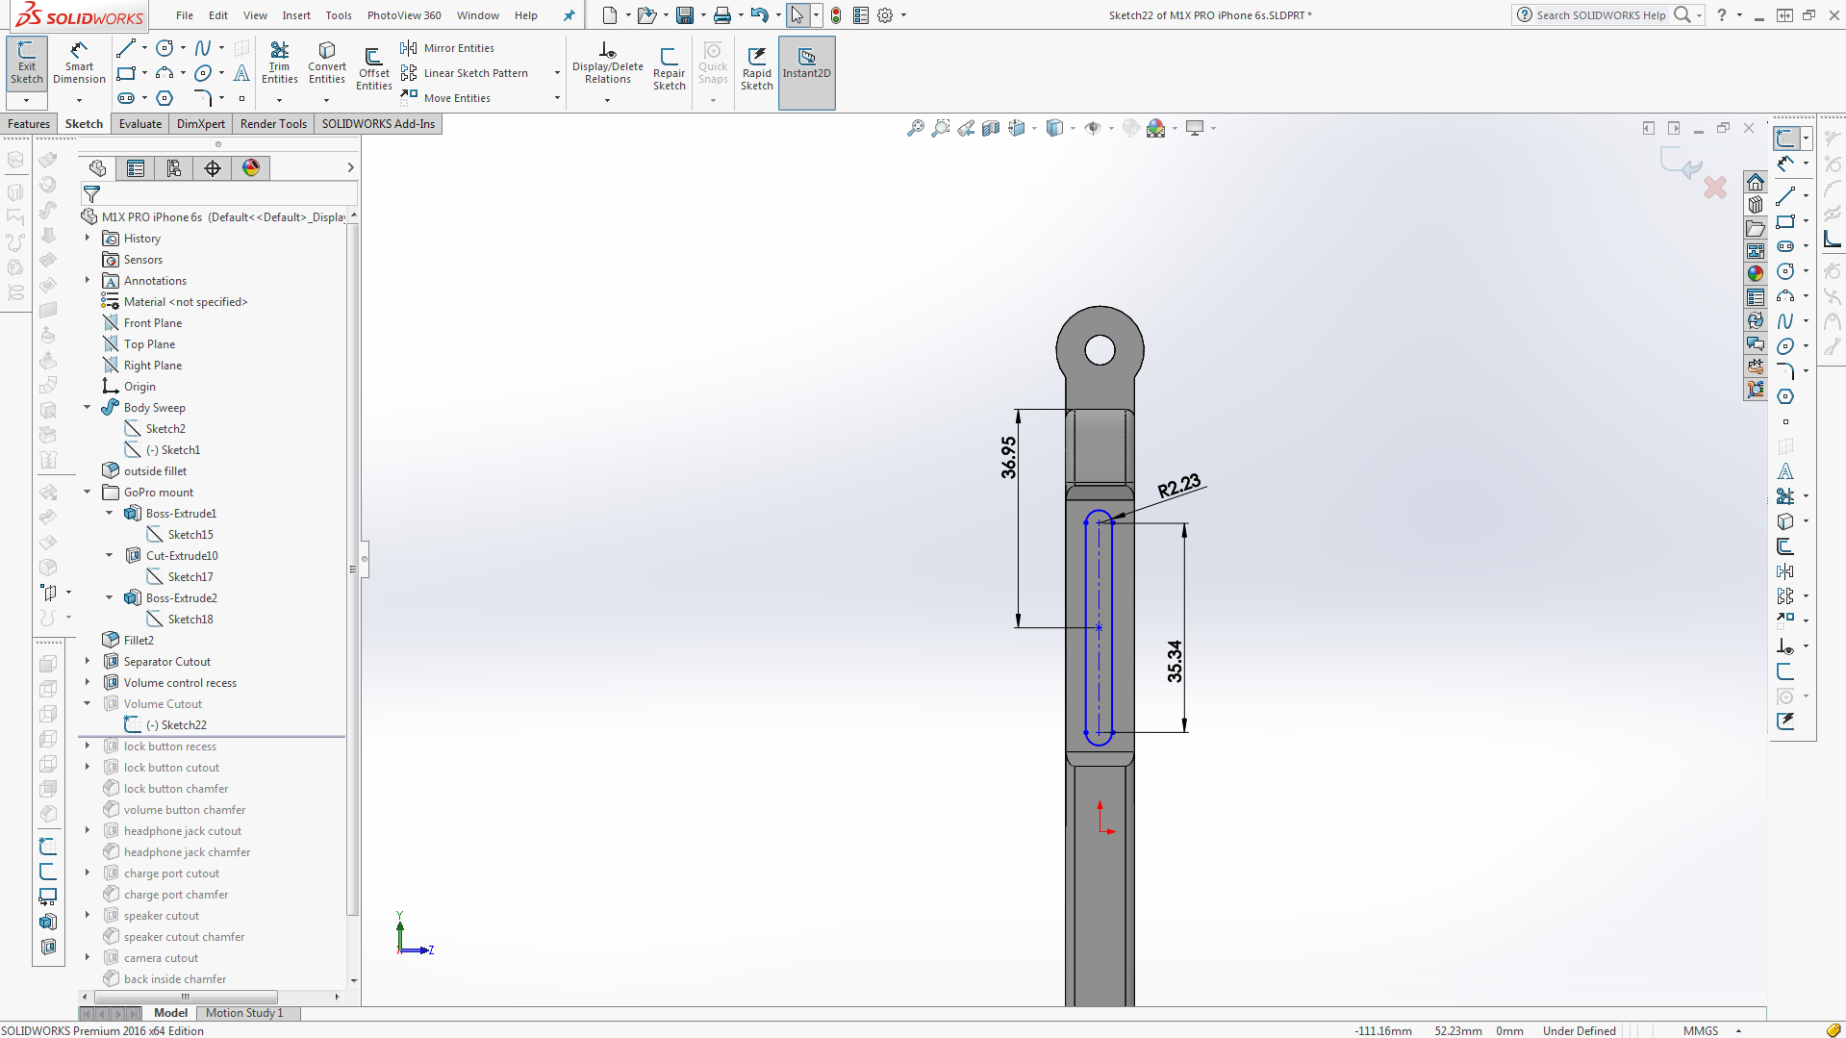The image size is (1846, 1038).
Task: Open the PhotoView 360 menu
Action: [404, 15]
